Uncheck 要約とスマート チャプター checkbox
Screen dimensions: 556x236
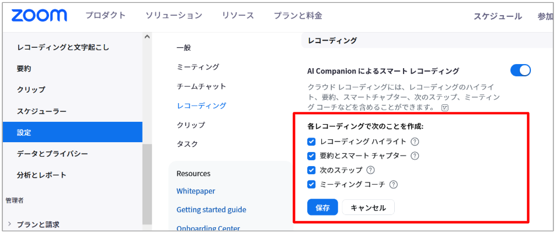(x=311, y=156)
